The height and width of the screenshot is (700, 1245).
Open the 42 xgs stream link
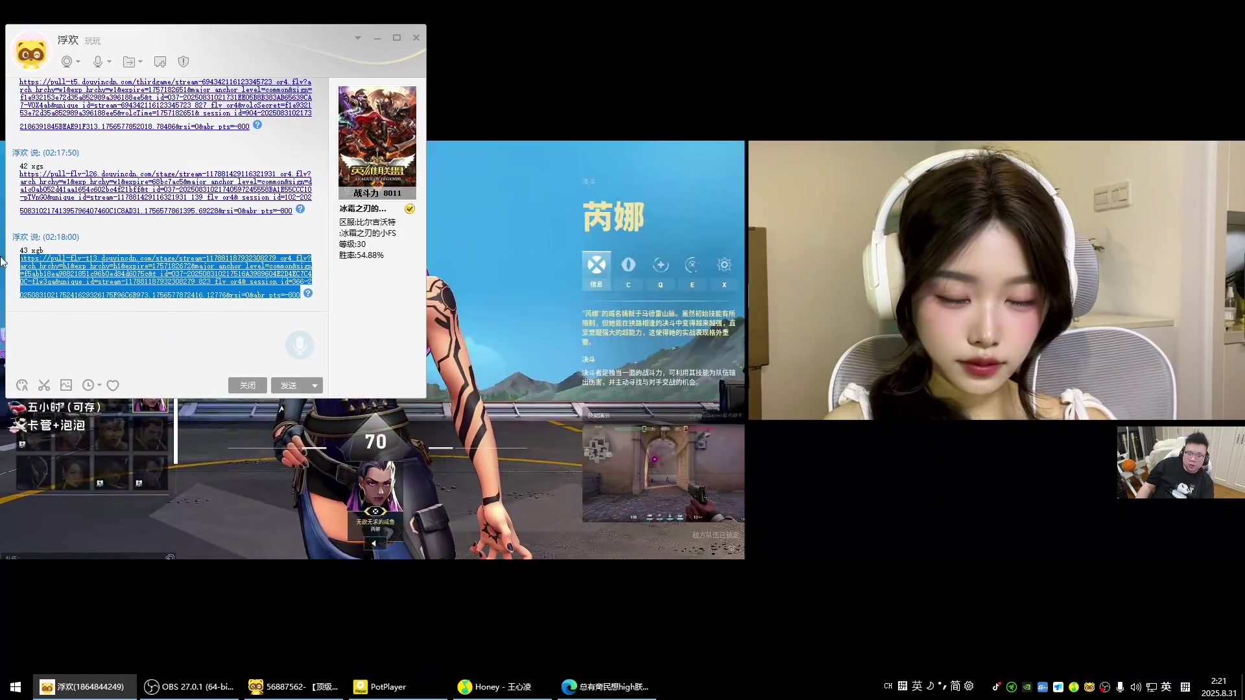pos(165,192)
